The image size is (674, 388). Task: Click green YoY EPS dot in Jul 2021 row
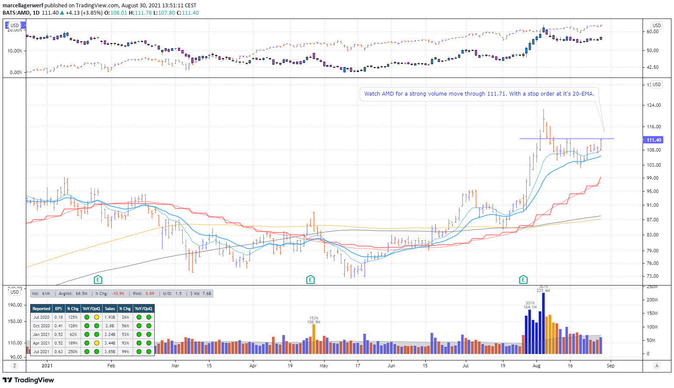coord(87,352)
